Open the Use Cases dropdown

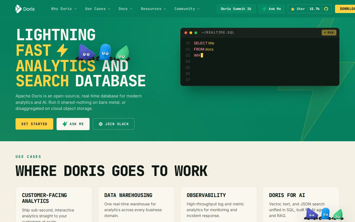[98, 9]
